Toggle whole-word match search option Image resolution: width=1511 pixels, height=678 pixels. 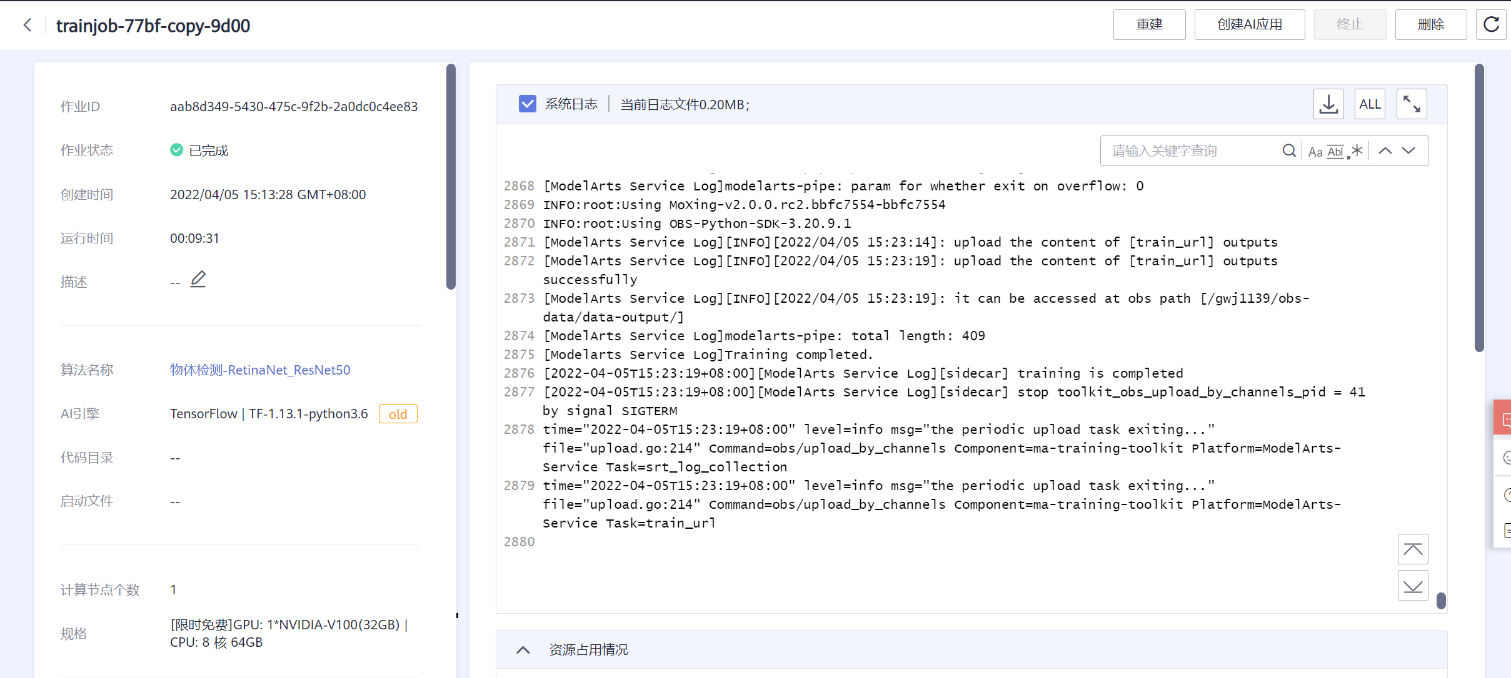[1335, 152]
